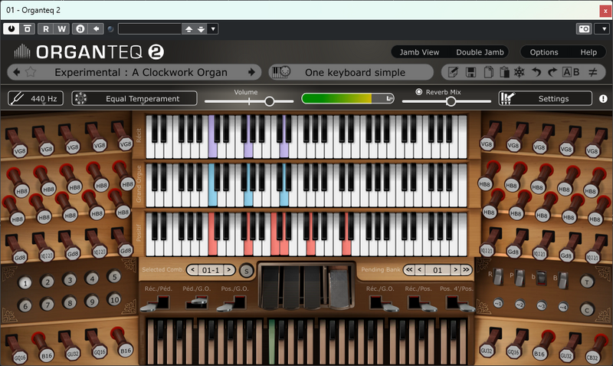Click the exclamation warning icon

pyautogui.click(x=603, y=99)
